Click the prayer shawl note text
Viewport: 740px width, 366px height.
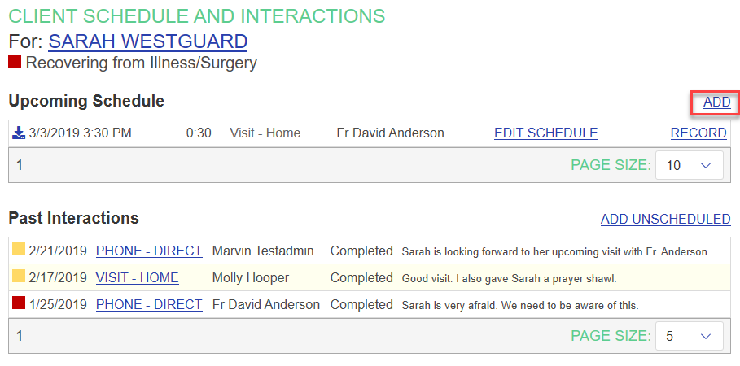click(x=509, y=278)
